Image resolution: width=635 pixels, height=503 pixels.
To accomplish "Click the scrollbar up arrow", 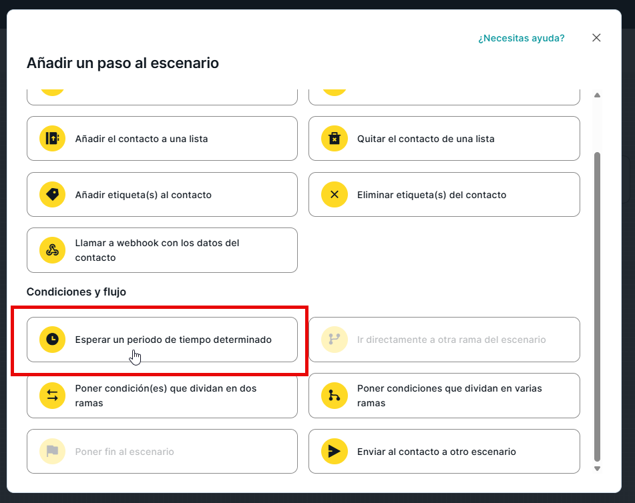I will 598,95.
